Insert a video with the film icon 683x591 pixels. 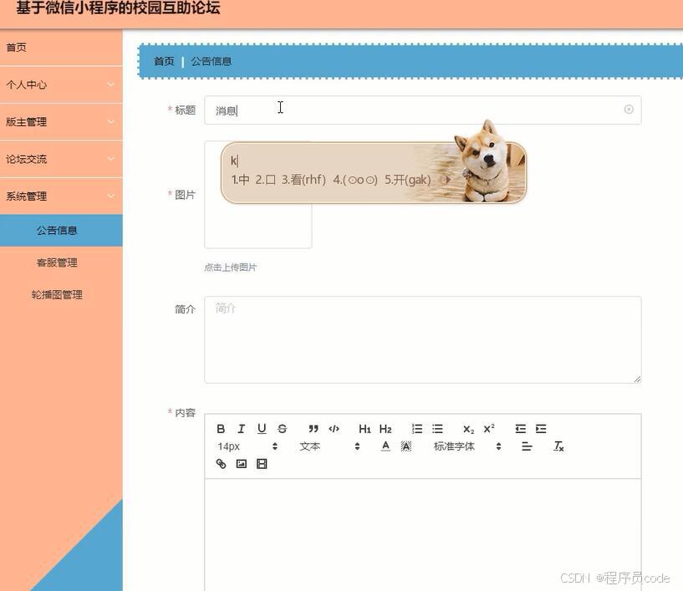(x=261, y=463)
